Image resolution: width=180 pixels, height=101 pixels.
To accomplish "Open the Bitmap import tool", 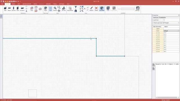I will (x=138, y=9).
